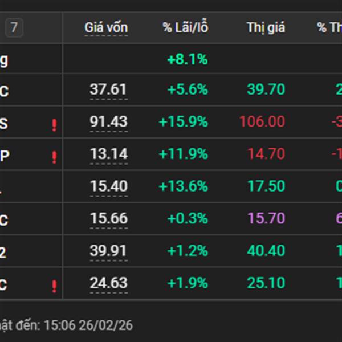Viewport: 342px width, 342px height.
Task: Open the underlined cost price 39.91
Action: click(108, 251)
